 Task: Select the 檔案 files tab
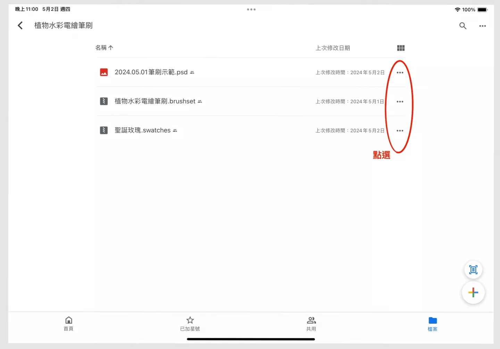[x=432, y=323]
